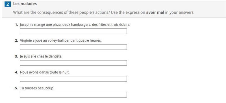The width and height of the screenshot is (226, 103).
Task: Focus the answer box for Virginie volley-ball
Action: tap(73, 47)
